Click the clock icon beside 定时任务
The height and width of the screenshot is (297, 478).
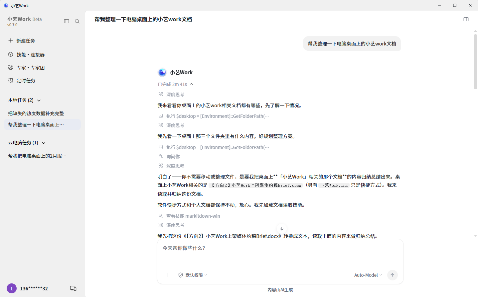(11, 80)
